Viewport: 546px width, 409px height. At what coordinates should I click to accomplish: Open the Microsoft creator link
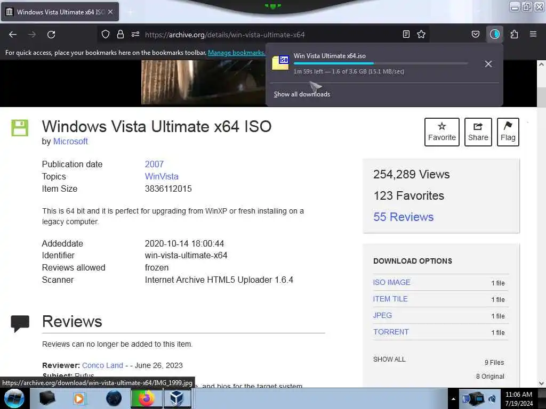click(x=70, y=142)
